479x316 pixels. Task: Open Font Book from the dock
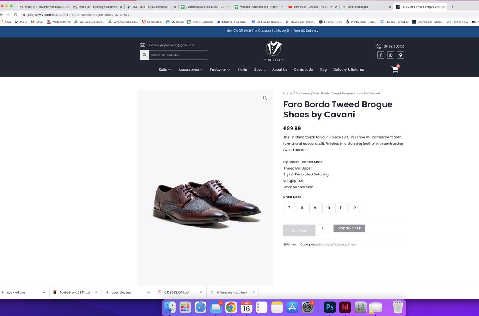tap(360, 307)
